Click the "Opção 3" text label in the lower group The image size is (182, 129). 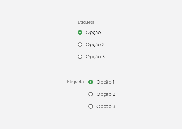point(106,107)
